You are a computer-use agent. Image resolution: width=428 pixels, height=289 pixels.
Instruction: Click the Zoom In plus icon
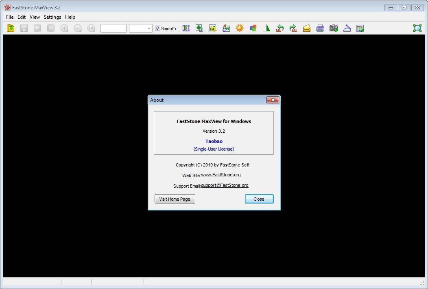[x=64, y=28]
